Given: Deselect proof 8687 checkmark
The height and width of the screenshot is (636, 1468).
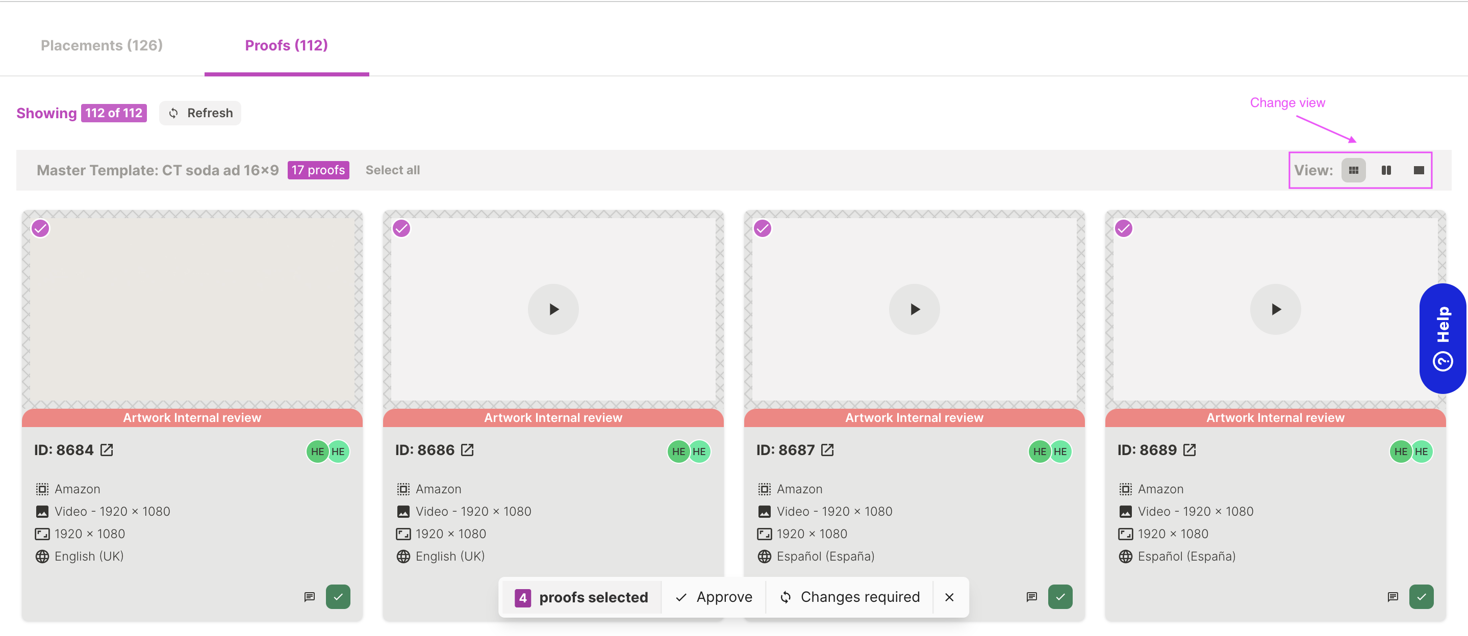Looking at the screenshot, I should (x=763, y=229).
